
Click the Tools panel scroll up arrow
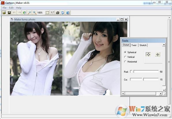(x=164, y=45)
